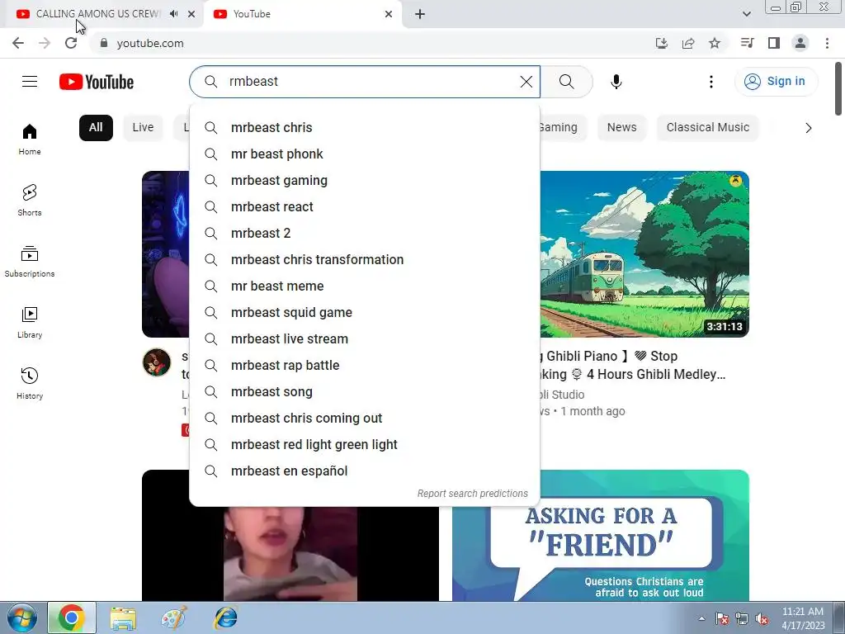Screen dimensions: 845x634
Task: Show hidden system tray icons
Action: [x=701, y=619]
